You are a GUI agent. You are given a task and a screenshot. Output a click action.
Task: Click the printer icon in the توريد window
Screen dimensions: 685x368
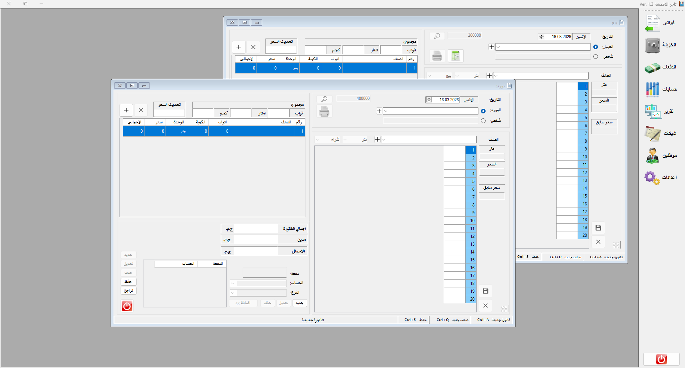click(x=324, y=112)
